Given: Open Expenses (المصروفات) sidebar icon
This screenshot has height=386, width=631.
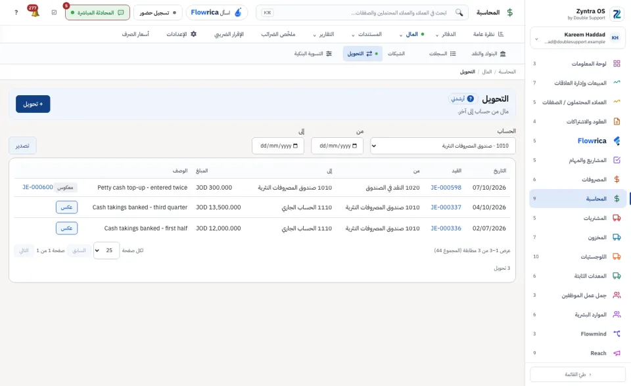Looking at the screenshot, I should click(617, 179).
